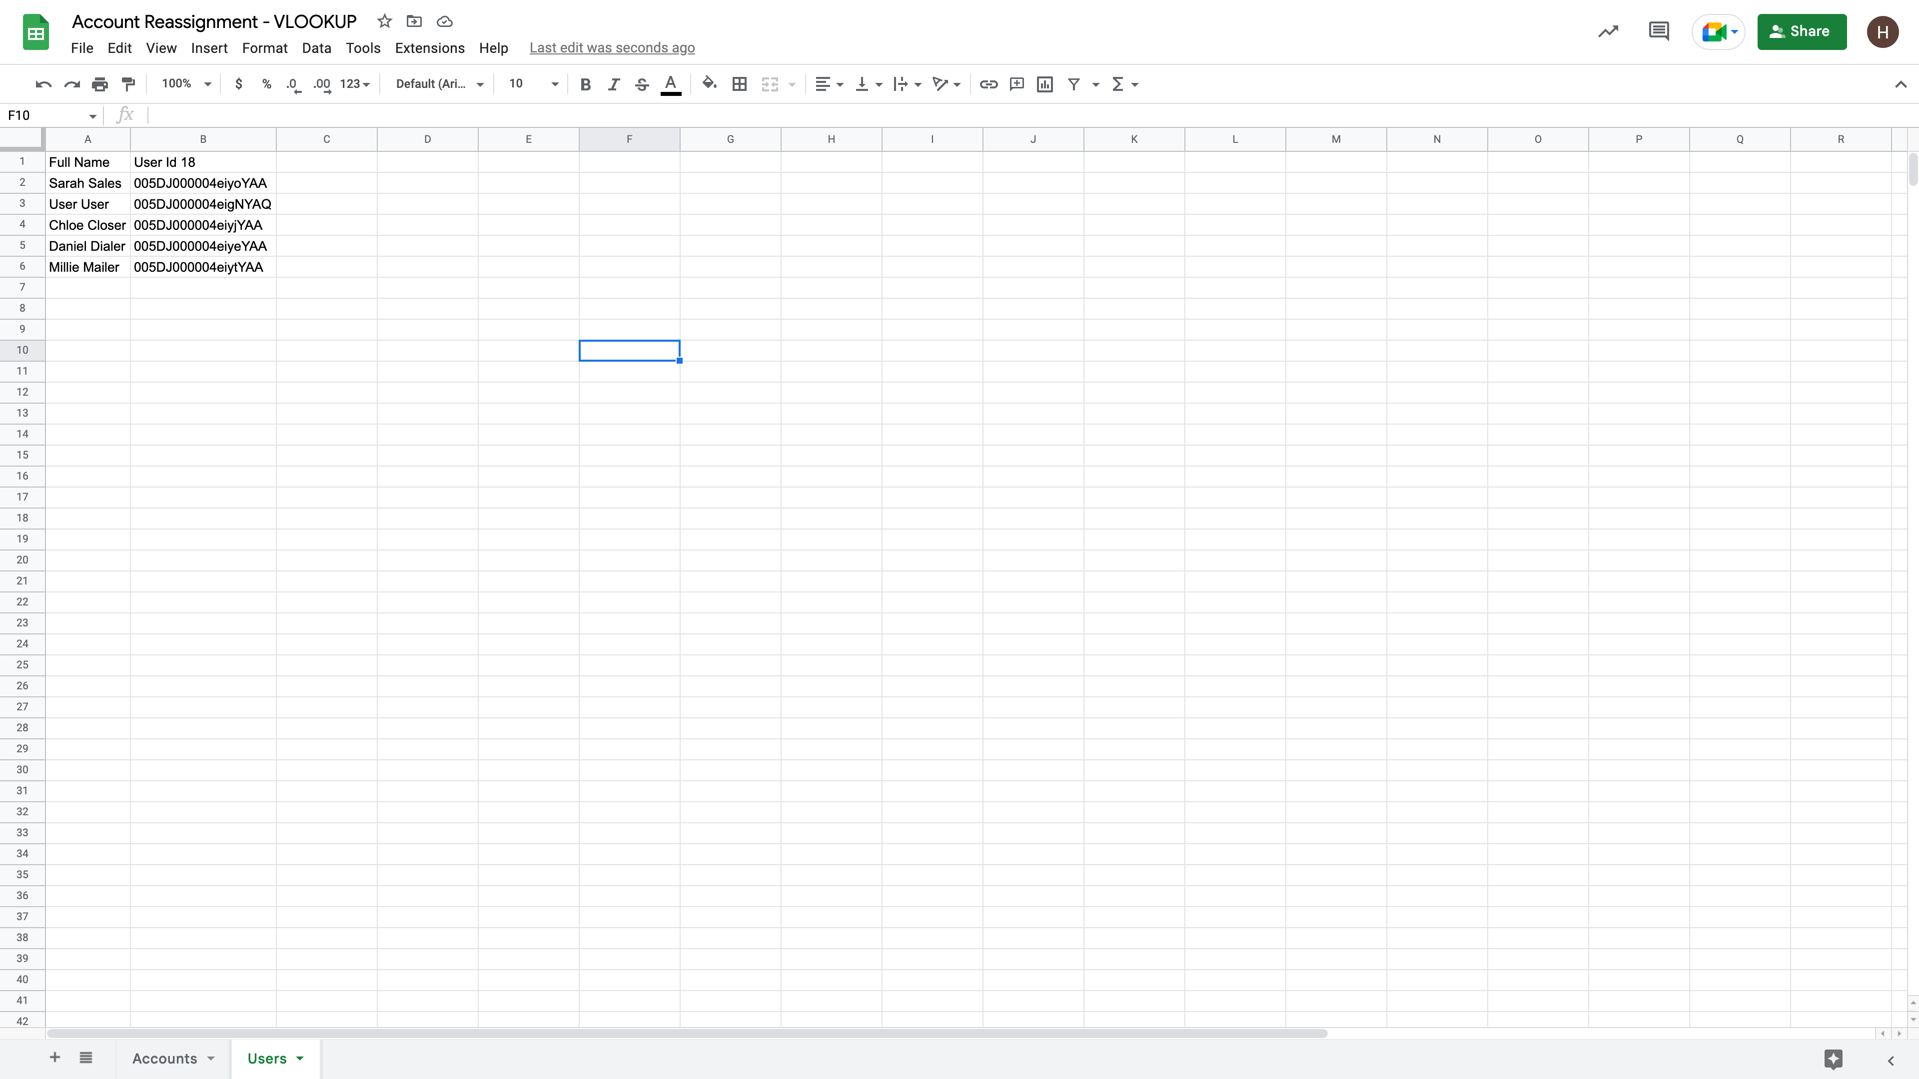Open the zoom level dropdown
The width and height of the screenshot is (1919, 1079).
tap(185, 84)
